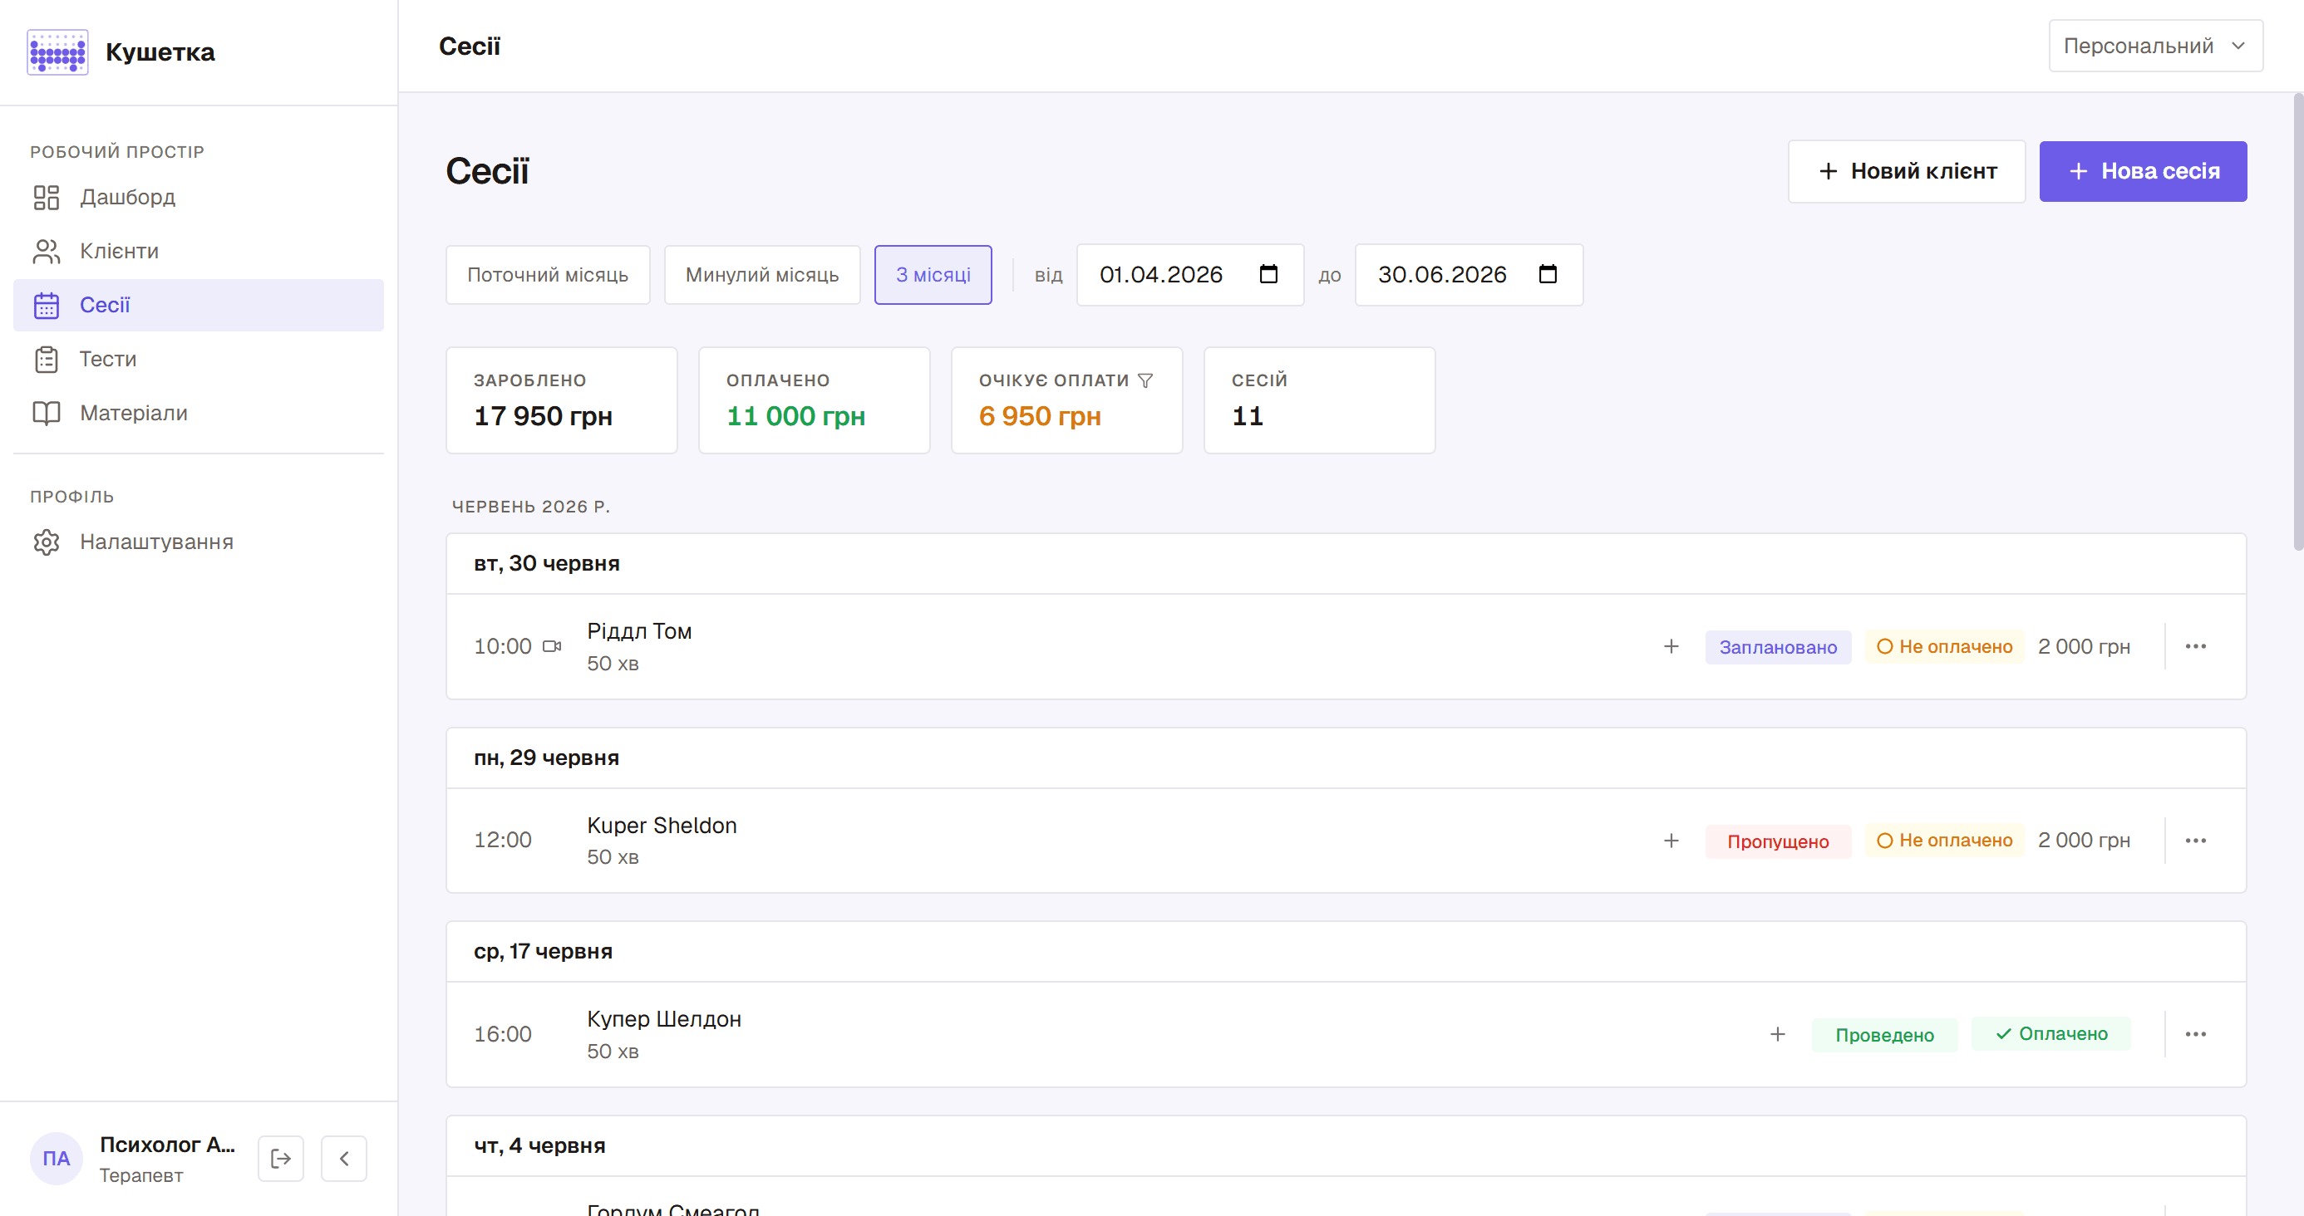Click the end date field 30.06.2026
Screen dimensions: 2304x1216
(x=1469, y=274)
